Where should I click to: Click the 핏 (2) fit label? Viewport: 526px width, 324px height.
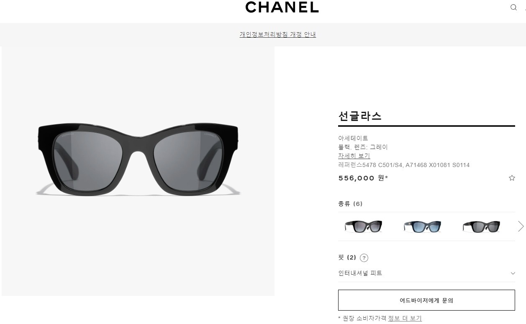347,257
